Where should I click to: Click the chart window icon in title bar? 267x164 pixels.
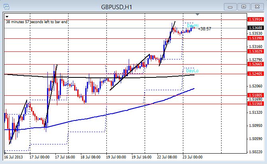6,7
